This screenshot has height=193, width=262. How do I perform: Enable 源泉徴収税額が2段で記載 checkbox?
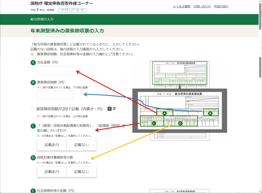coord(32,109)
